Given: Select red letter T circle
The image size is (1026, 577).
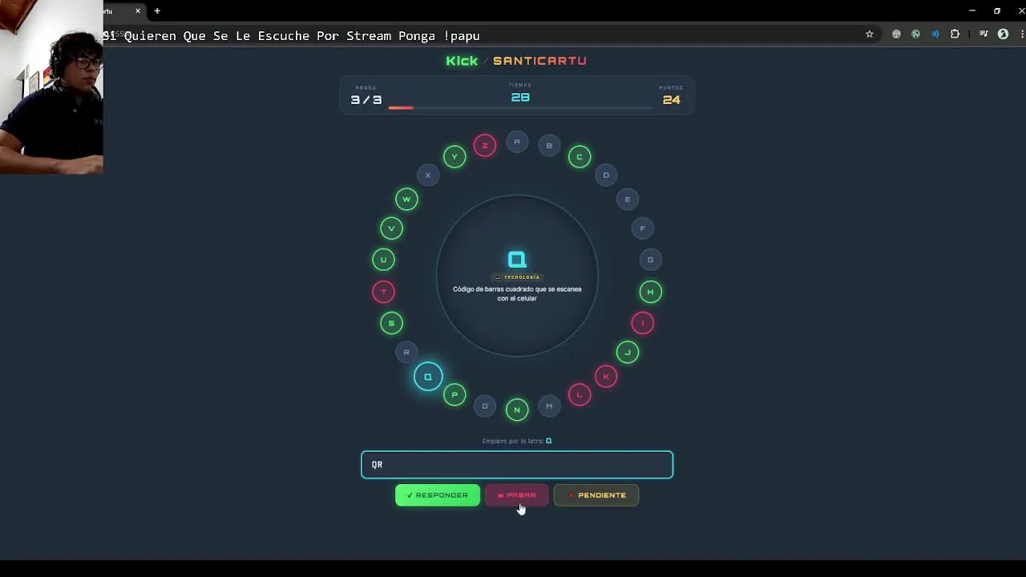Looking at the screenshot, I should pos(384,292).
